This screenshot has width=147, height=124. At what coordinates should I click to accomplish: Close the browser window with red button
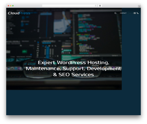9,6
